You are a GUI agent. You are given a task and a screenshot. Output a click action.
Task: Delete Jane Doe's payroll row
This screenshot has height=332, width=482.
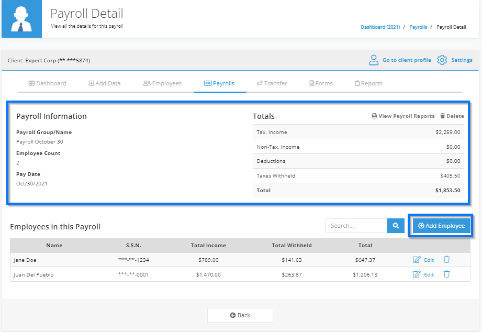[446, 259]
